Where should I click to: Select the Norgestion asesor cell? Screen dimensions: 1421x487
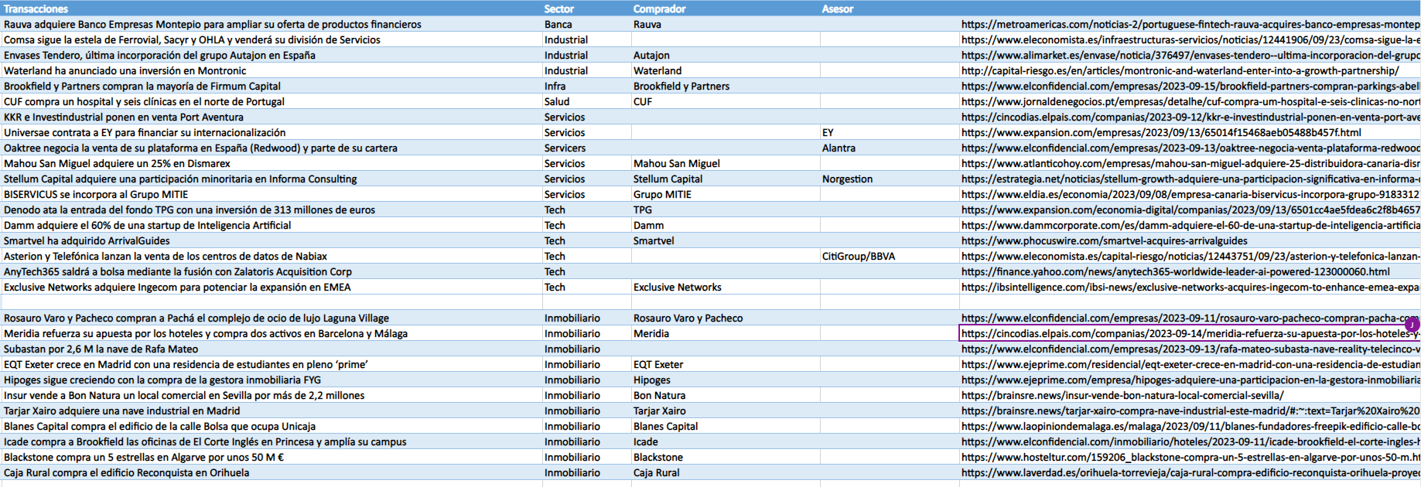point(890,179)
